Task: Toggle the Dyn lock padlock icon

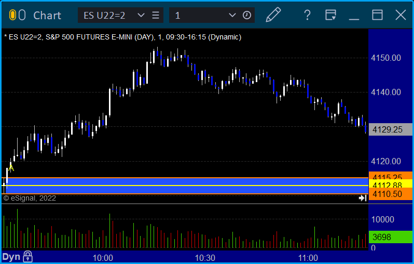Action: click(27, 257)
